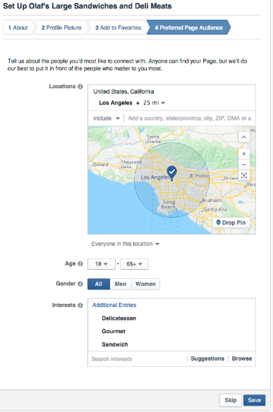
Task: Click the Gender info icon
Action: (80, 284)
